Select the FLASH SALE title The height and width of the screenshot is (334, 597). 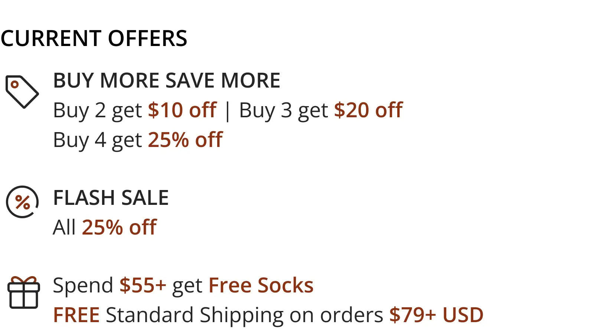[x=111, y=198]
